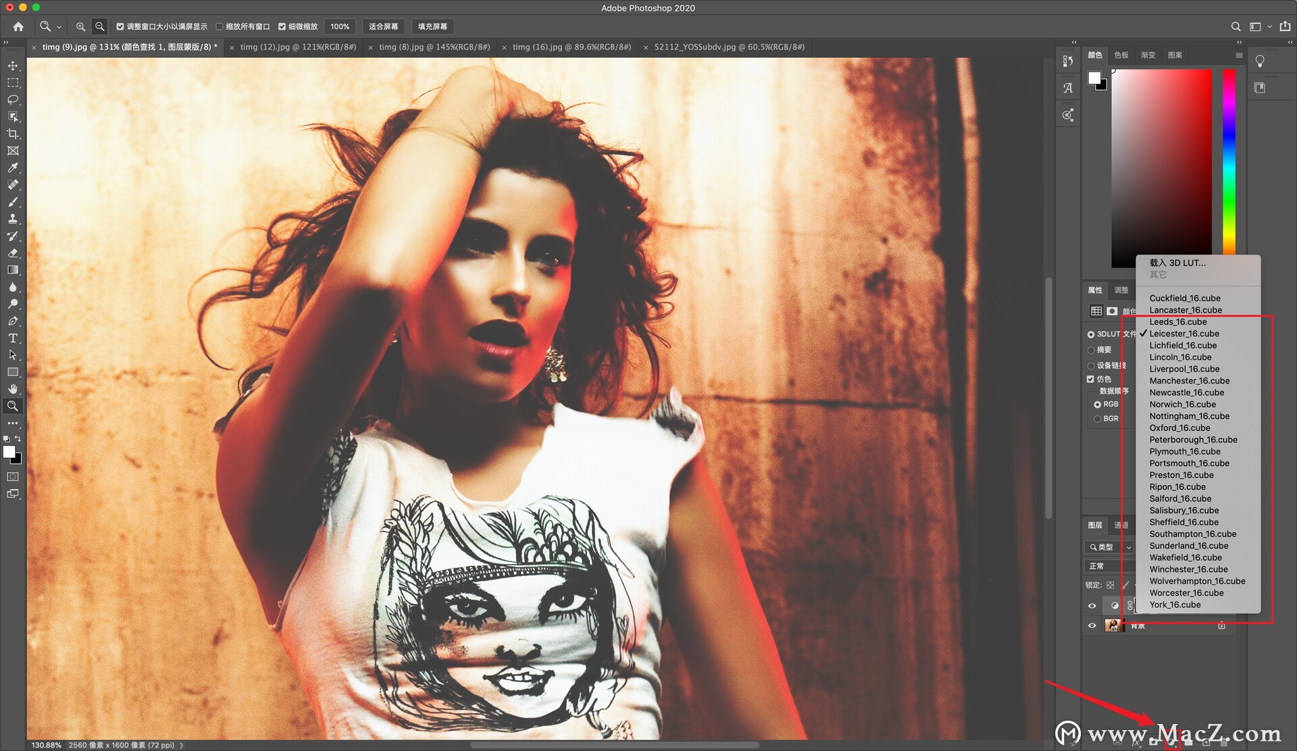
Task: Select the Dodge tool
Action: click(13, 304)
